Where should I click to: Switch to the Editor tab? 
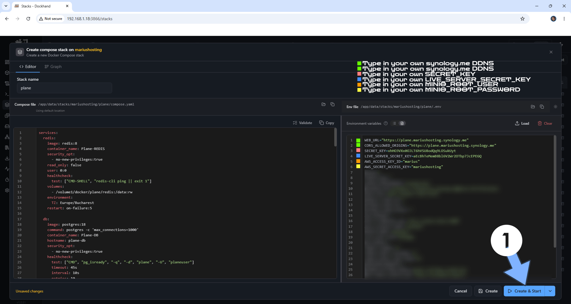tap(28, 67)
